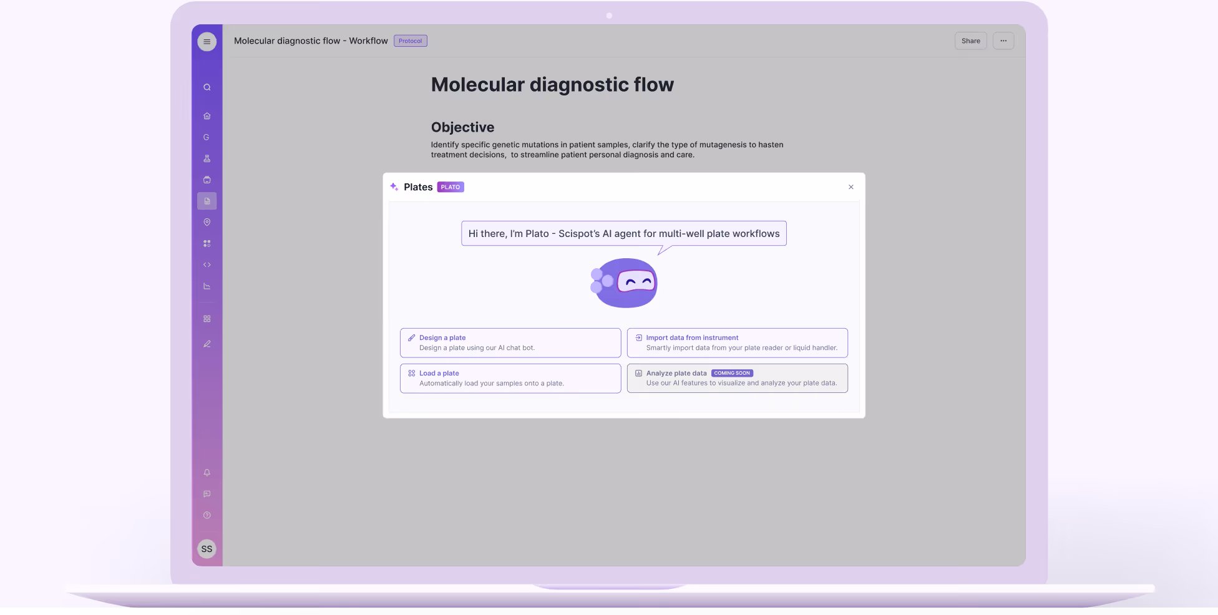Open the flask experiments icon in sidebar

207,158
